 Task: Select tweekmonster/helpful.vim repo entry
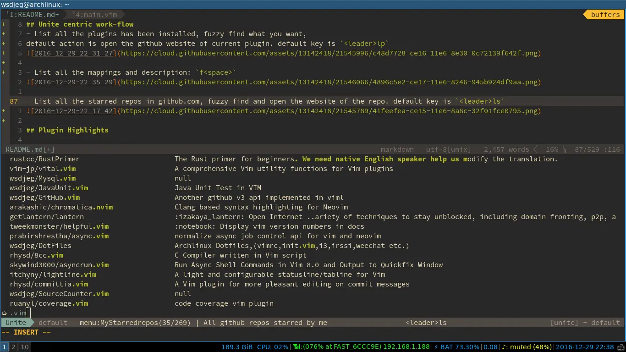pyautogui.click(x=59, y=226)
